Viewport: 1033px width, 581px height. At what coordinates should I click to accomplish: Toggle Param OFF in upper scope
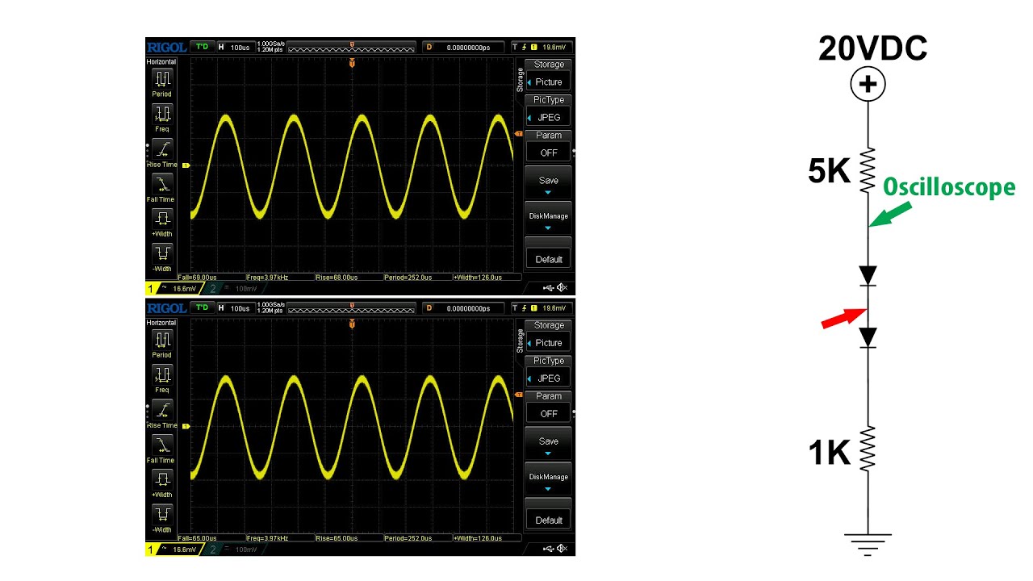[549, 146]
